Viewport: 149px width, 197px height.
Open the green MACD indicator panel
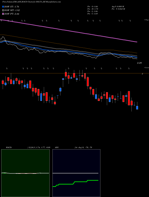25,173
